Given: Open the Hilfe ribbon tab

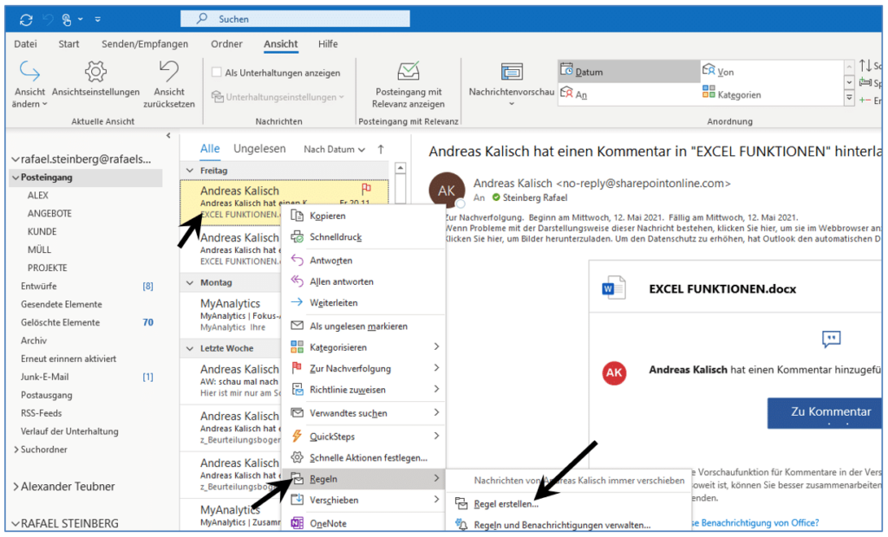Looking at the screenshot, I should (328, 44).
